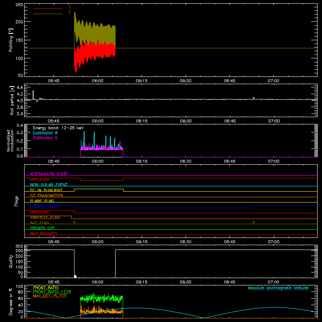Click the FLARE_FLAG label

pos(42,201)
